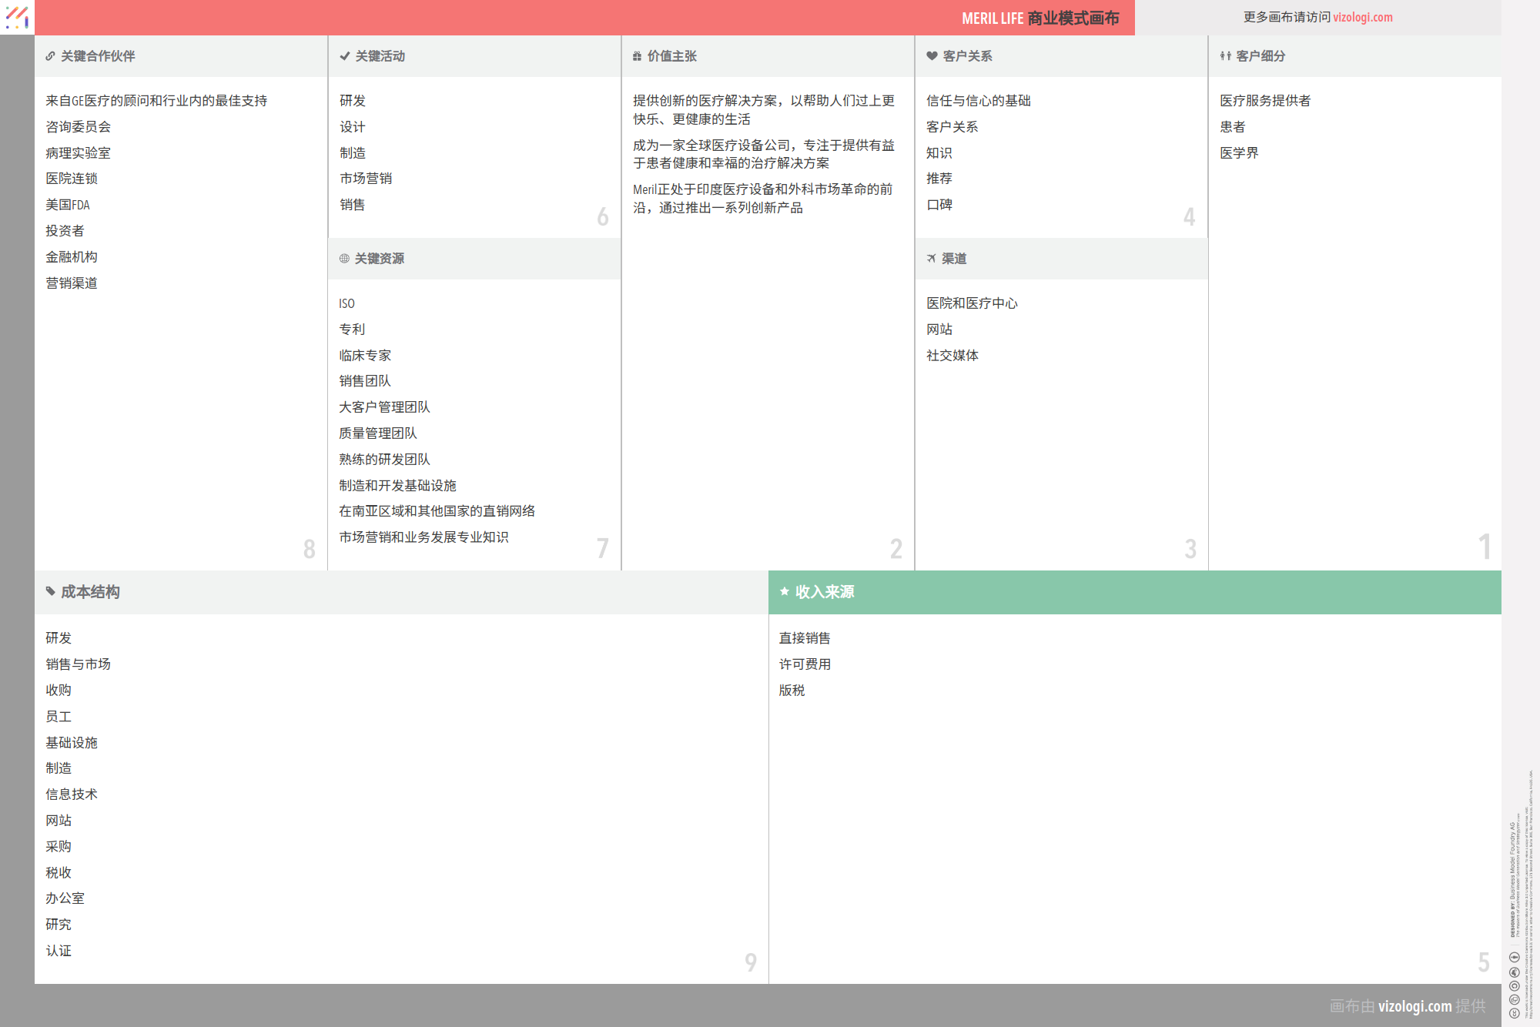Click the link icon beside 关键合作伙伴
1540x1027 pixels.
[50, 56]
